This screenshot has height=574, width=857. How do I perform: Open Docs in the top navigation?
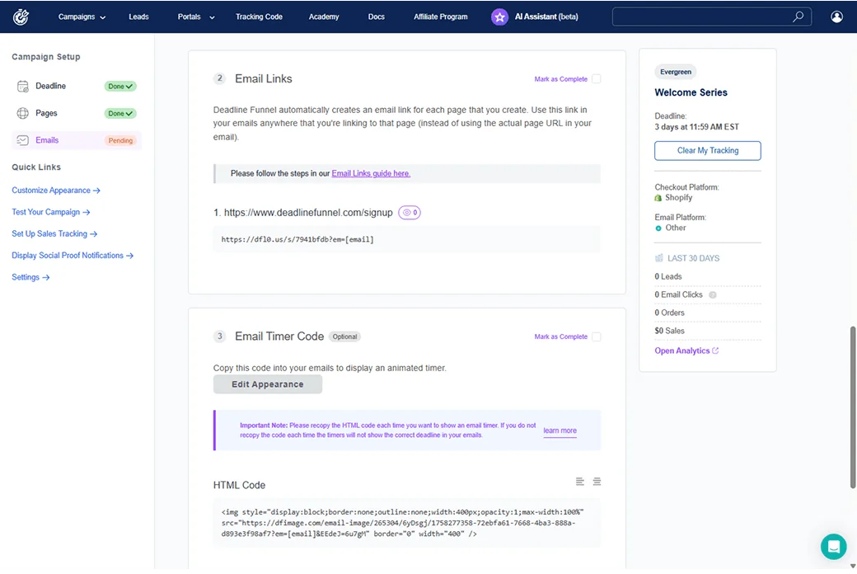point(376,17)
